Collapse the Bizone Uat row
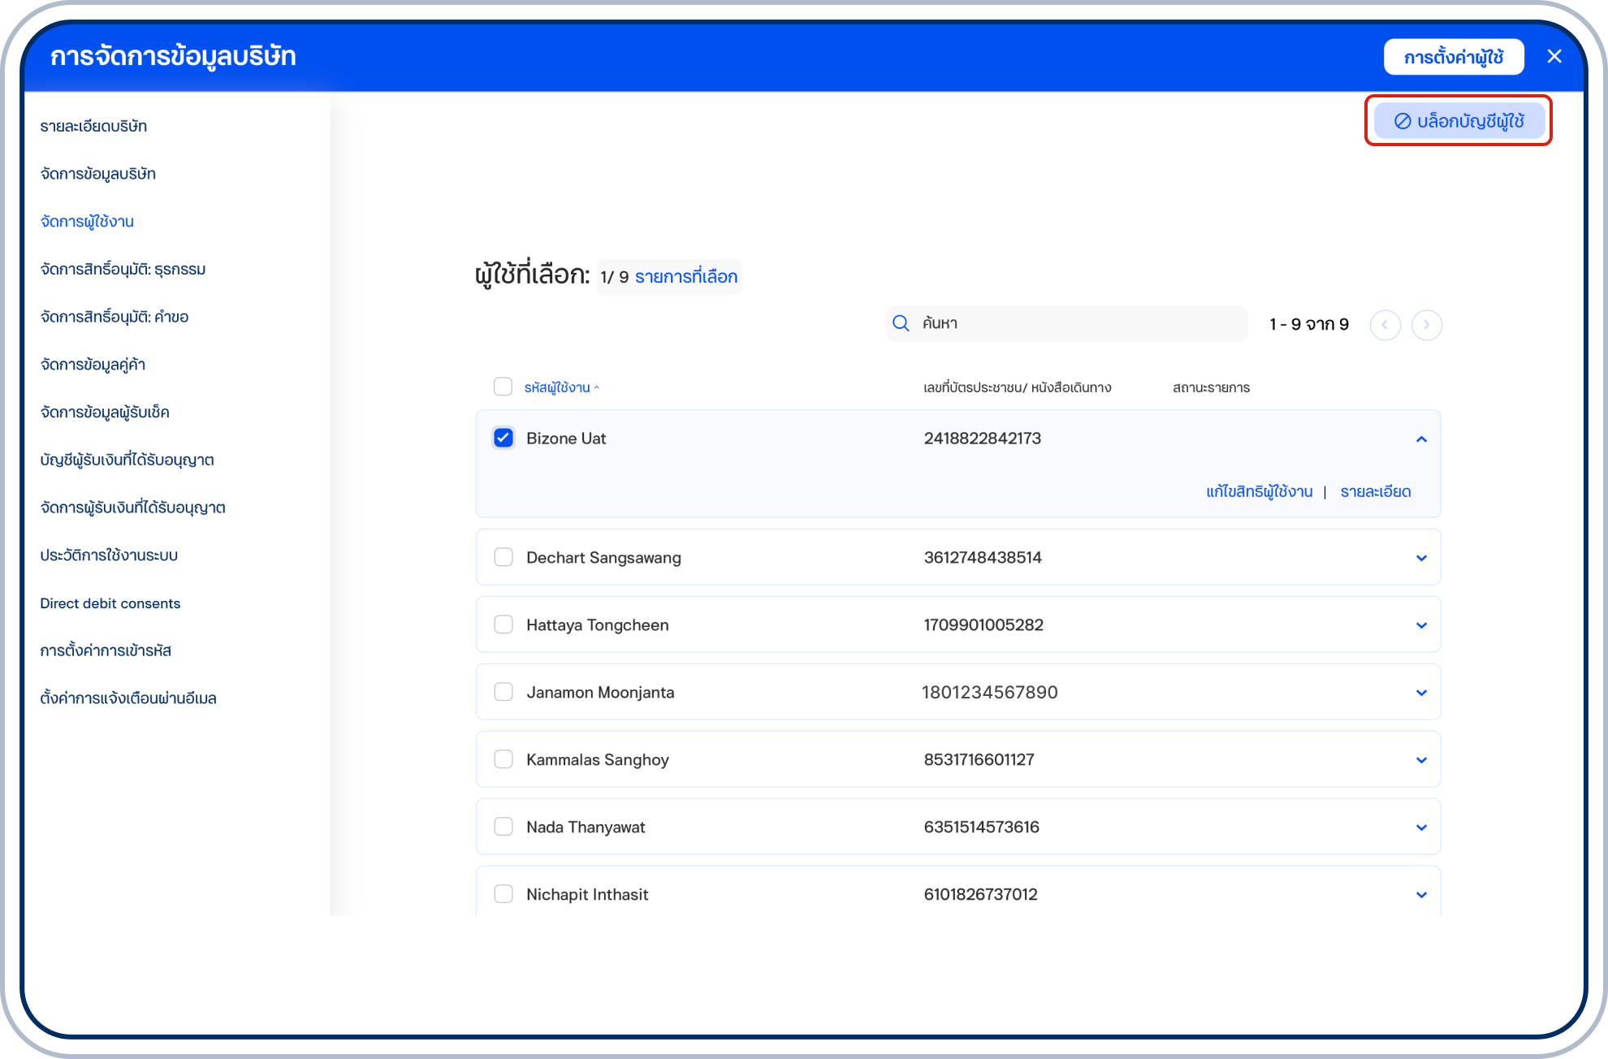The image size is (1608, 1059). pyautogui.click(x=1421, y=439)
